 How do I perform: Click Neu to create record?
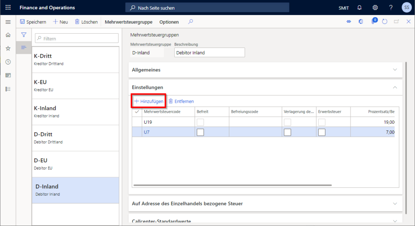[61, 22]
